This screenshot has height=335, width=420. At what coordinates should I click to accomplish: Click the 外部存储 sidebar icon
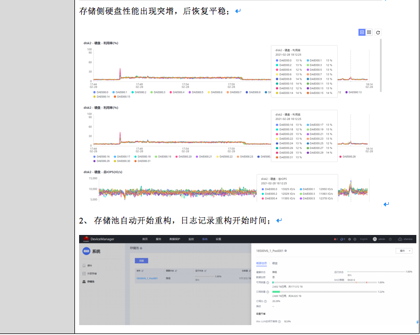[x=84, y=274]
